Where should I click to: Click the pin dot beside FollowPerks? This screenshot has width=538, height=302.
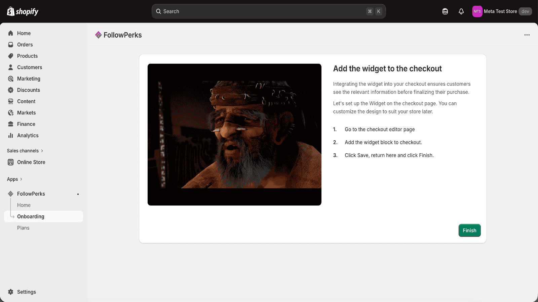[78, 194]
